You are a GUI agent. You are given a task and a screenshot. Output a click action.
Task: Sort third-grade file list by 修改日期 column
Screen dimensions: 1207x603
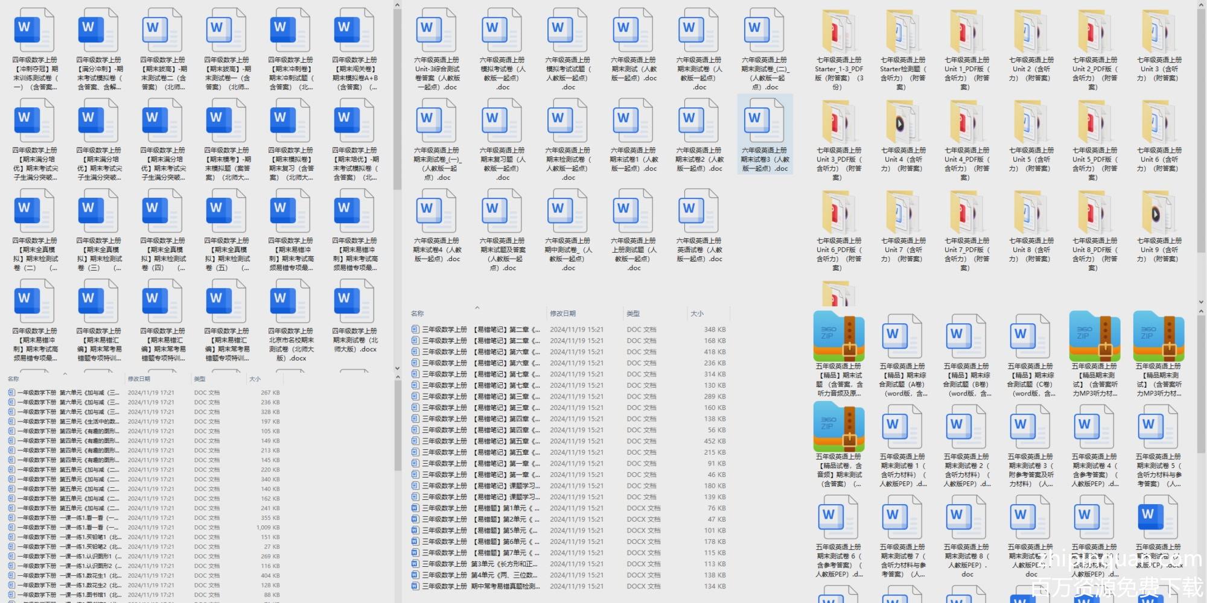coord(562,314)
